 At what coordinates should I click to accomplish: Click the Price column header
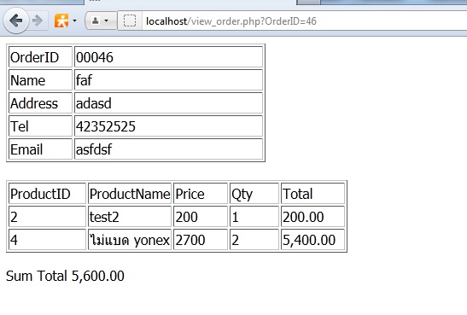tap(201, 194)
